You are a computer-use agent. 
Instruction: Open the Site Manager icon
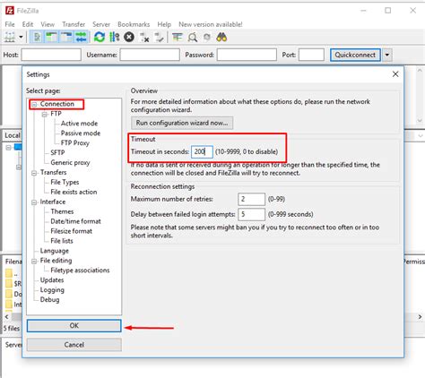click(x=10, y=38)
